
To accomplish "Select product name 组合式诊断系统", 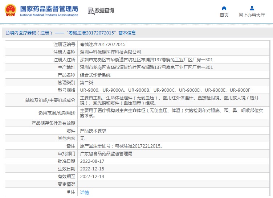I will (95, 75).
